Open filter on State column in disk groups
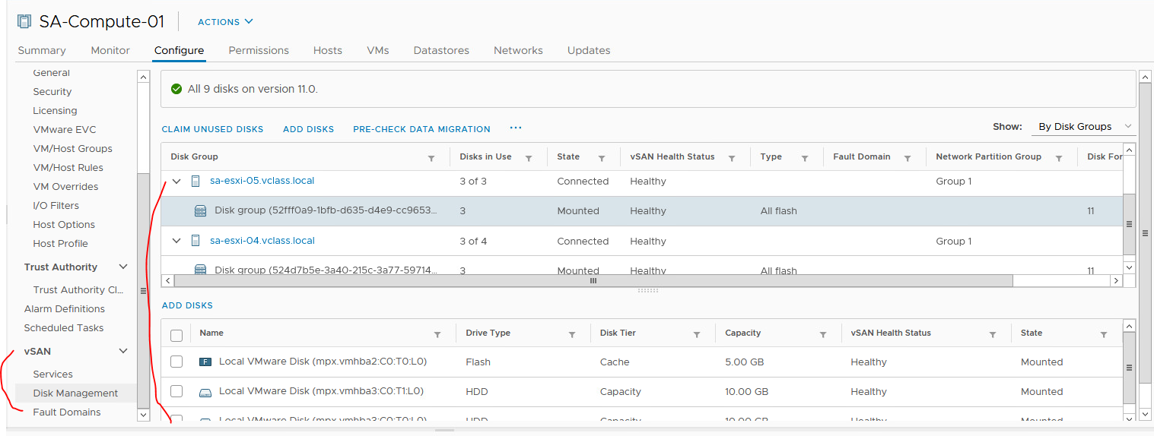1154x436 pixels. 602,158
